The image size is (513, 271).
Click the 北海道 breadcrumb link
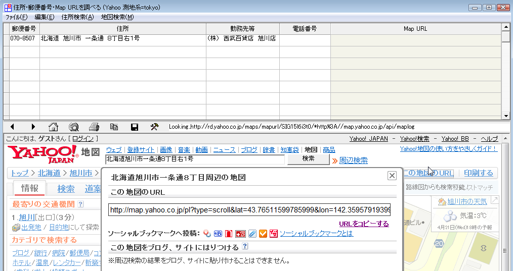coord(49,173)
